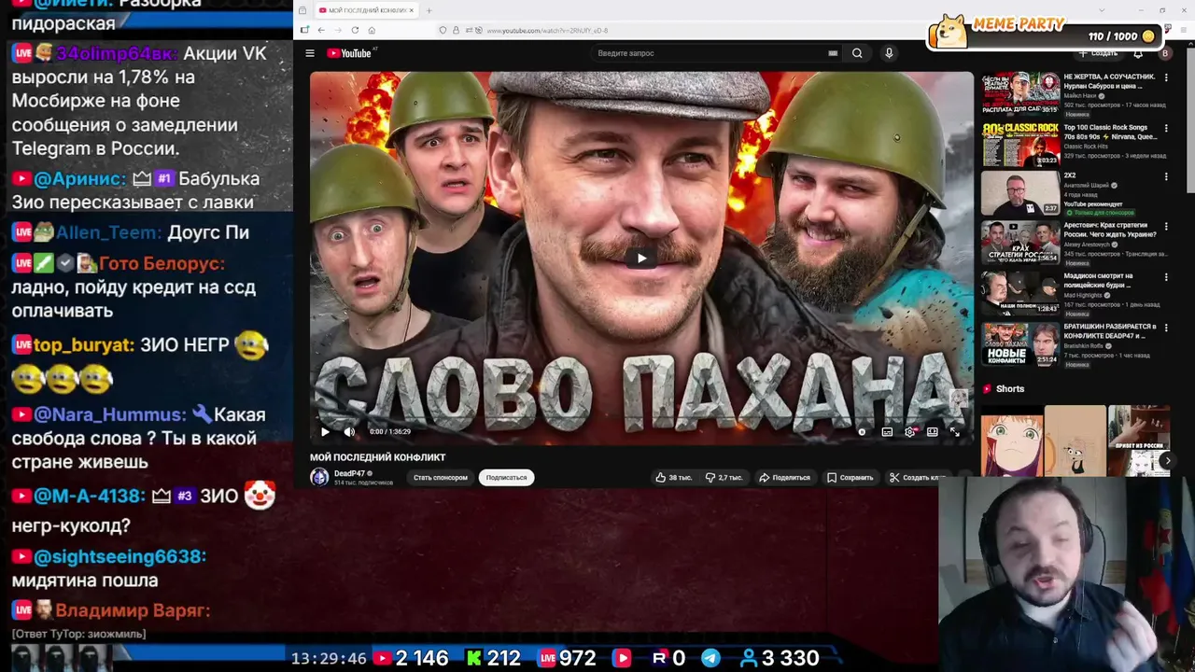Open the Арестович Крах стратегии thumbnail
Screen dimensions: 1195x672
pyautogui.click(x=1019, y=243)
